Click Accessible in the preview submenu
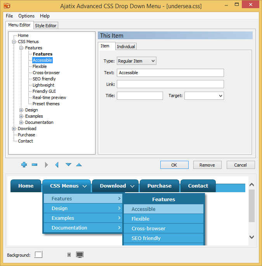262x266 pixels. pos(163,209)
